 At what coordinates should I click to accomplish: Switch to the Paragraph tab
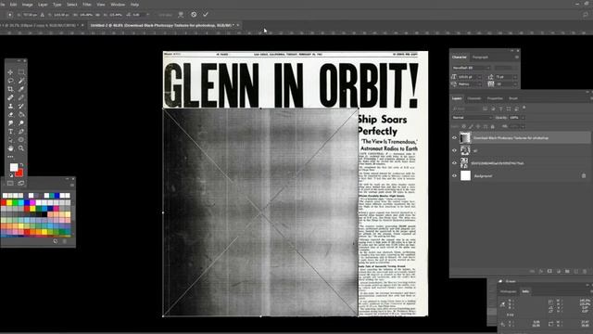[480, 58]
